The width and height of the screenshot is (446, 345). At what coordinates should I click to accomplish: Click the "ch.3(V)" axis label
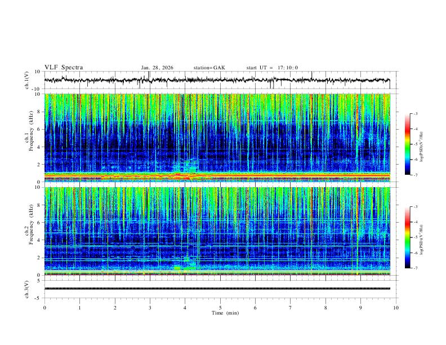click(27, 289)
